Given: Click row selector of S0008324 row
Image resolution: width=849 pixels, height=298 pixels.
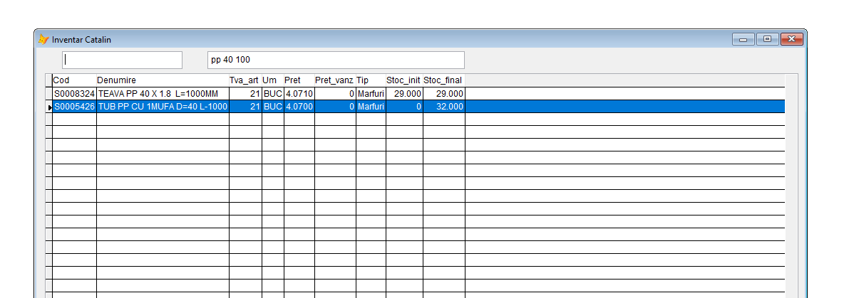Looking at the screenshot, I should point(48,94).
